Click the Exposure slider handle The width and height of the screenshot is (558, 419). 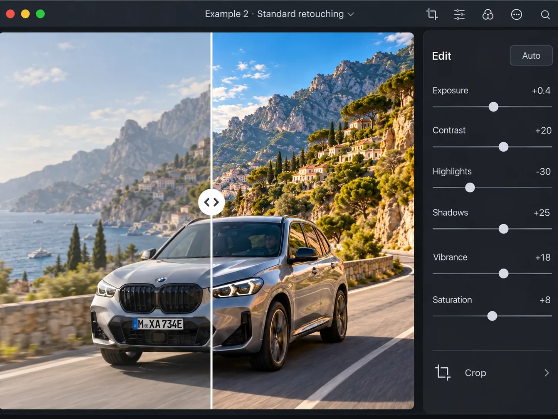pos(493,107)
